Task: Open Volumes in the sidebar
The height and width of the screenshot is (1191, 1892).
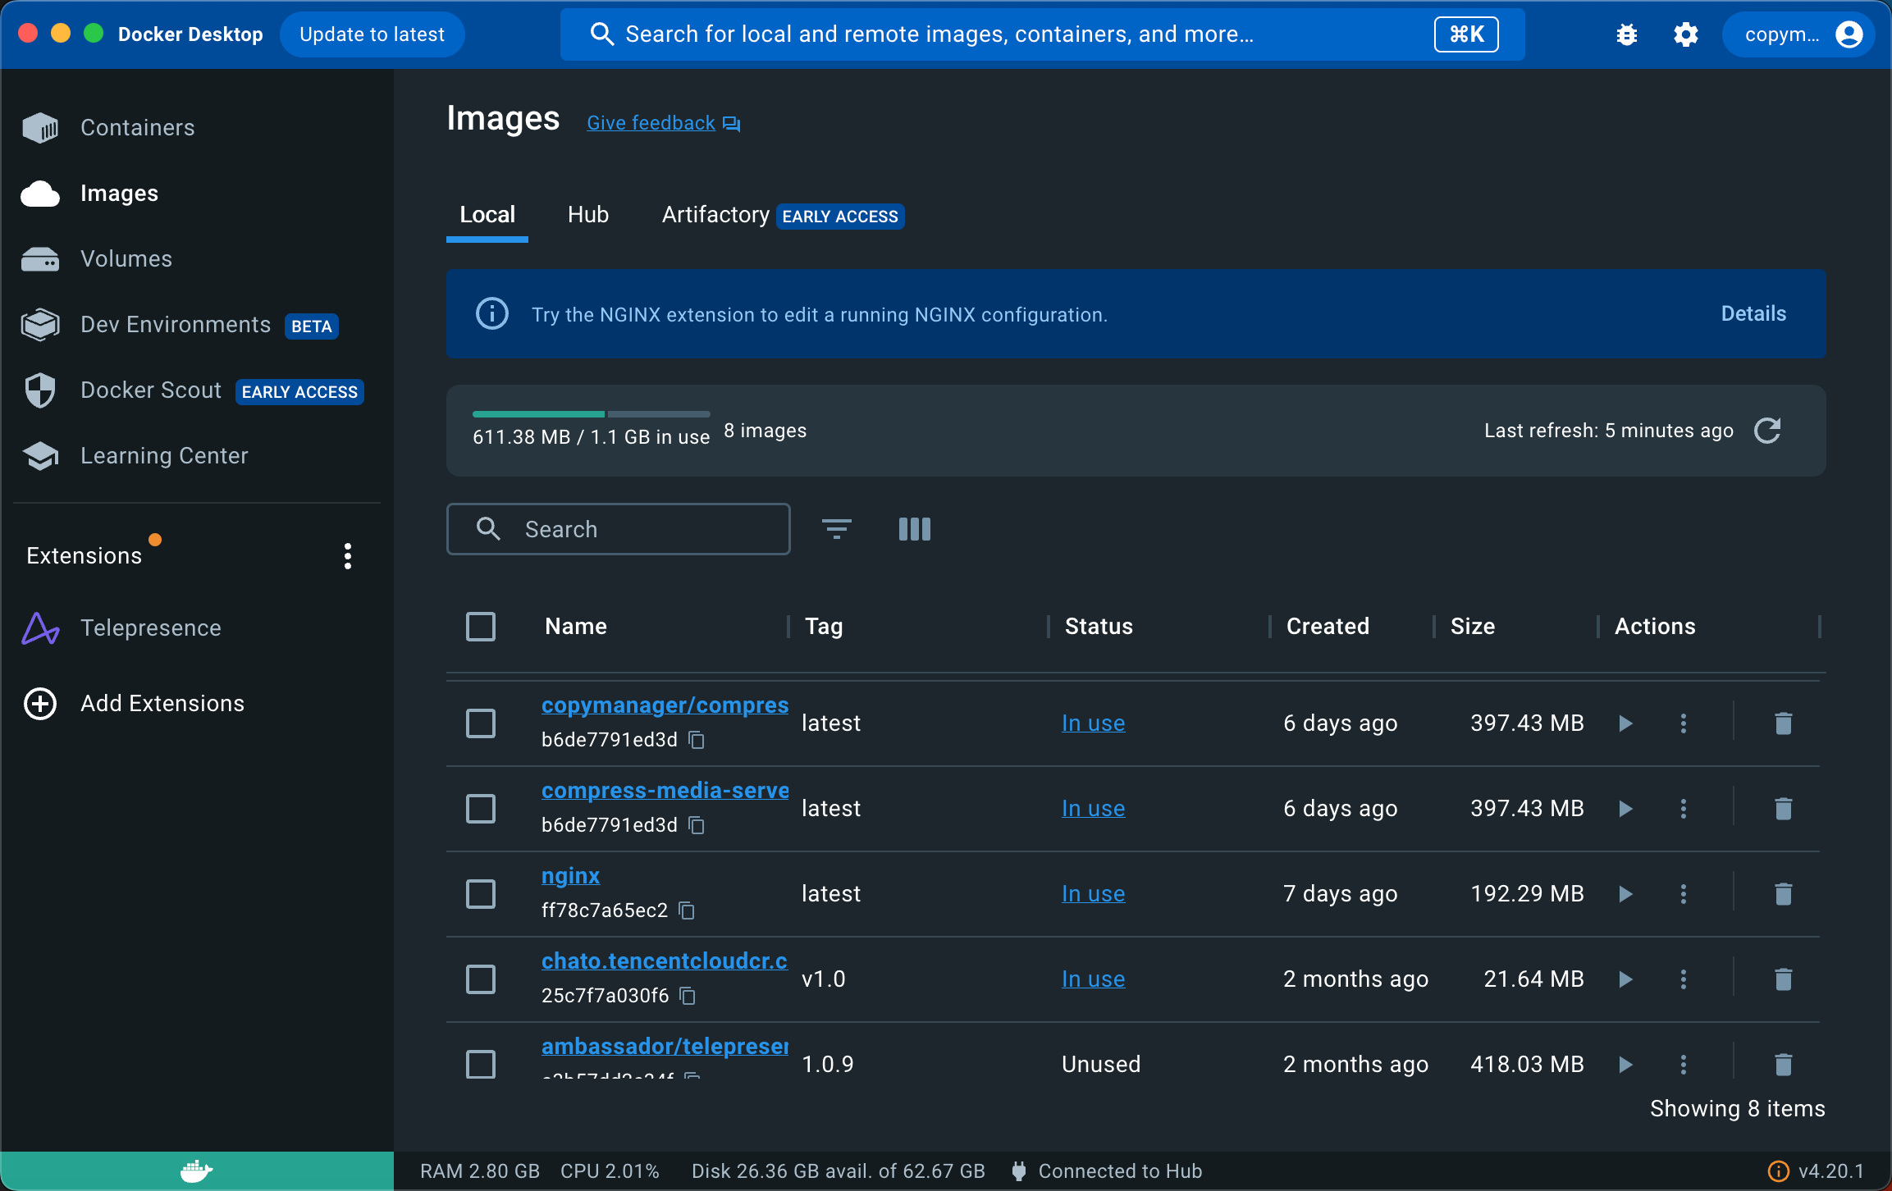Action: 126,259
